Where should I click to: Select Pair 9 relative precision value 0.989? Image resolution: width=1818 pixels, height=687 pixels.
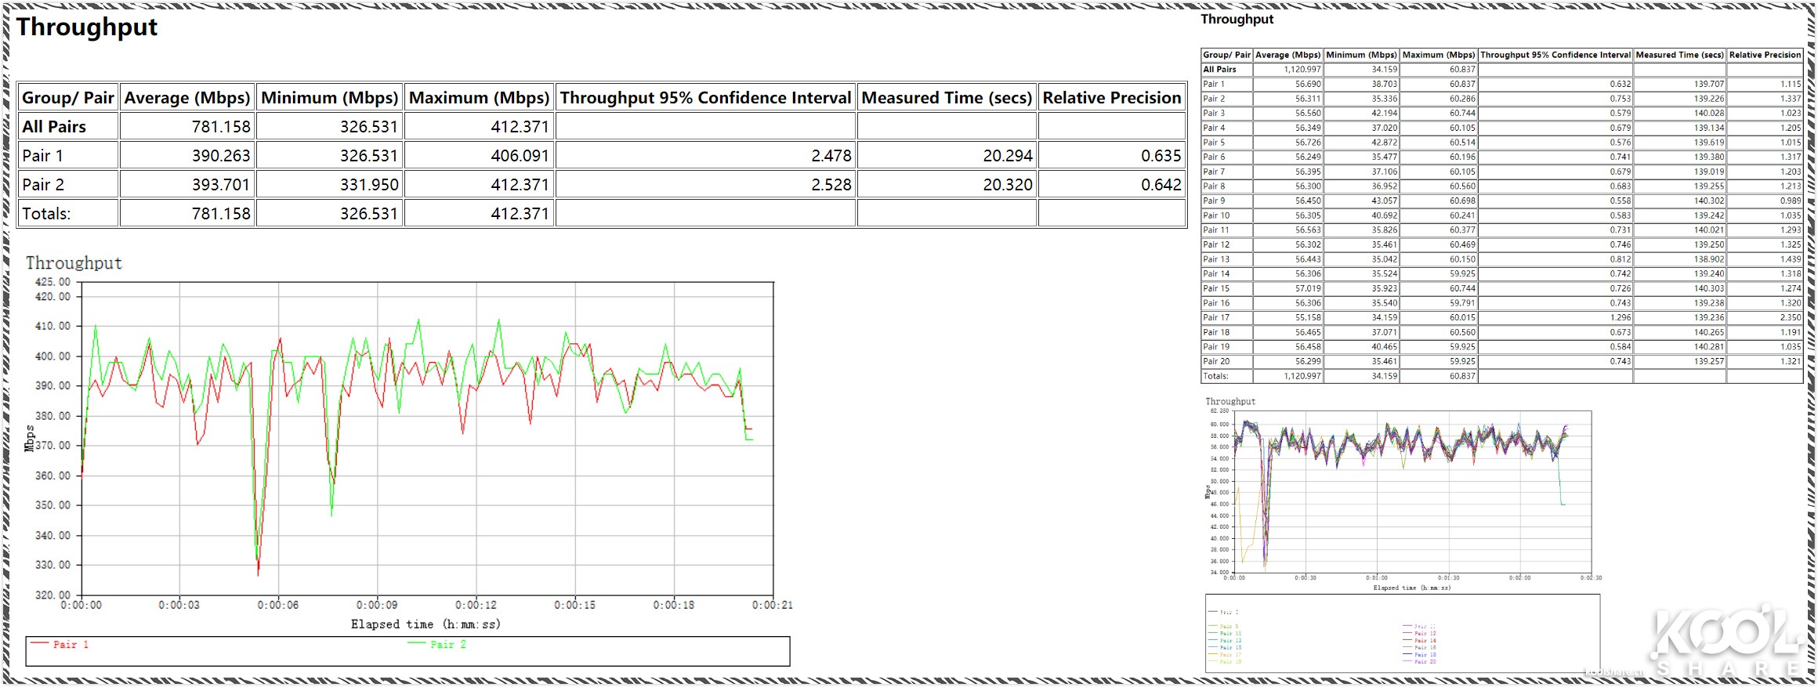(1790, 201)
